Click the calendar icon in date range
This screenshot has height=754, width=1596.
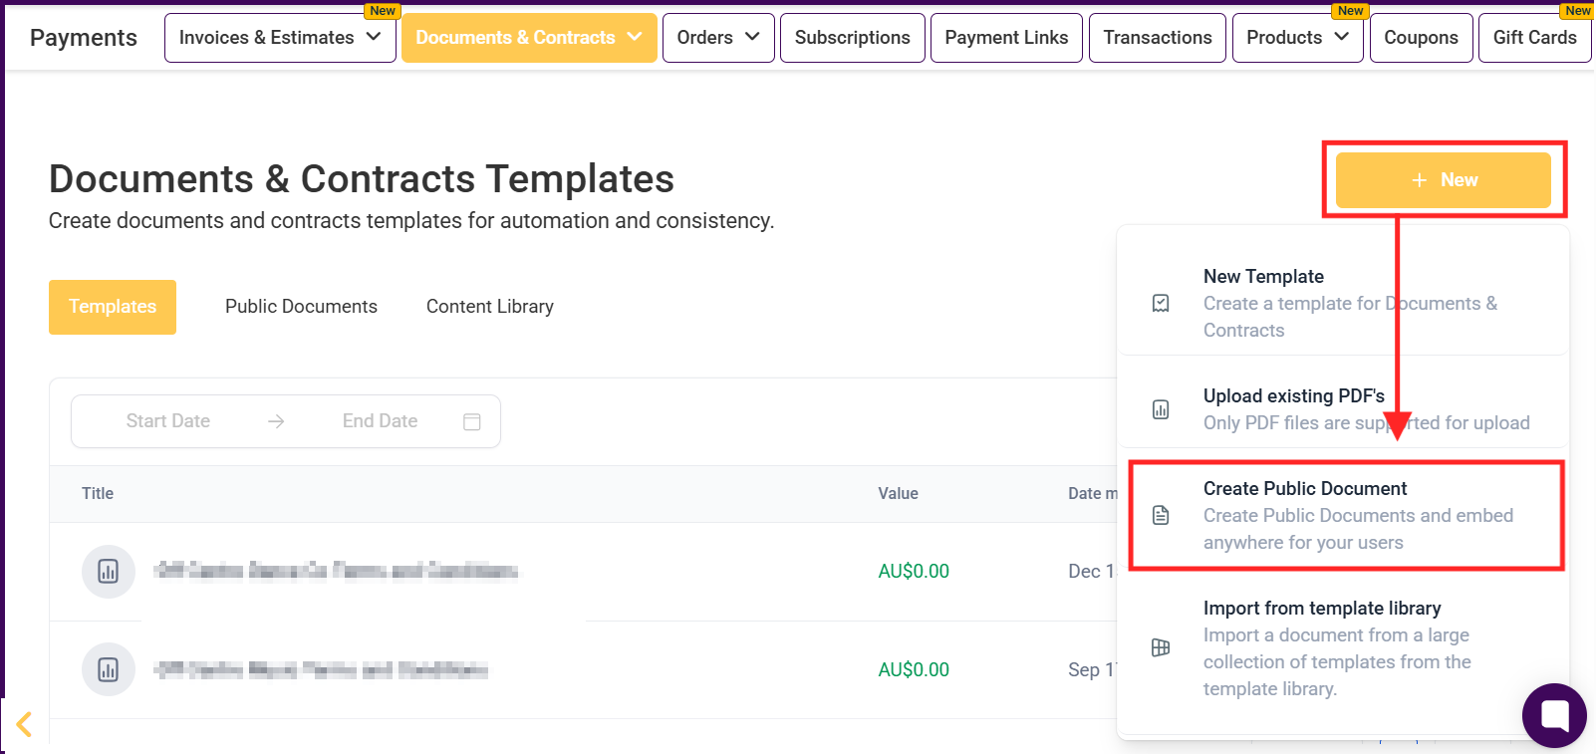click(x=472, y=421)
